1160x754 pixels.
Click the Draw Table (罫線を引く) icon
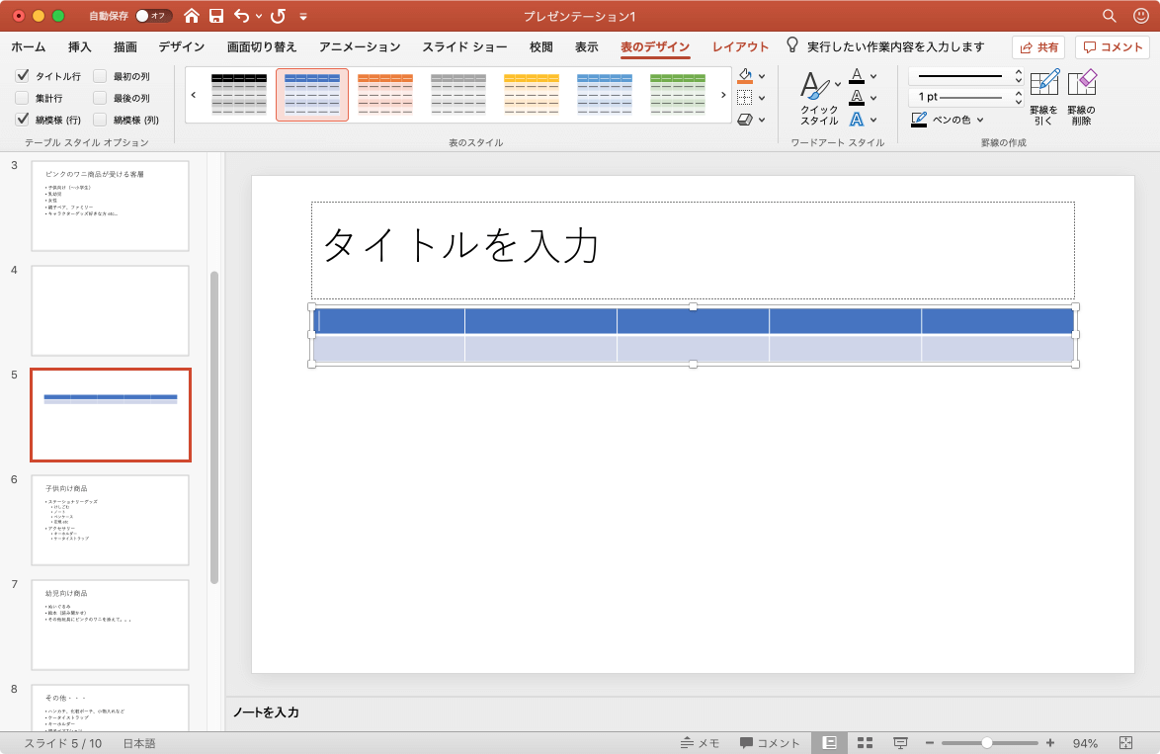pos(1043,83)
